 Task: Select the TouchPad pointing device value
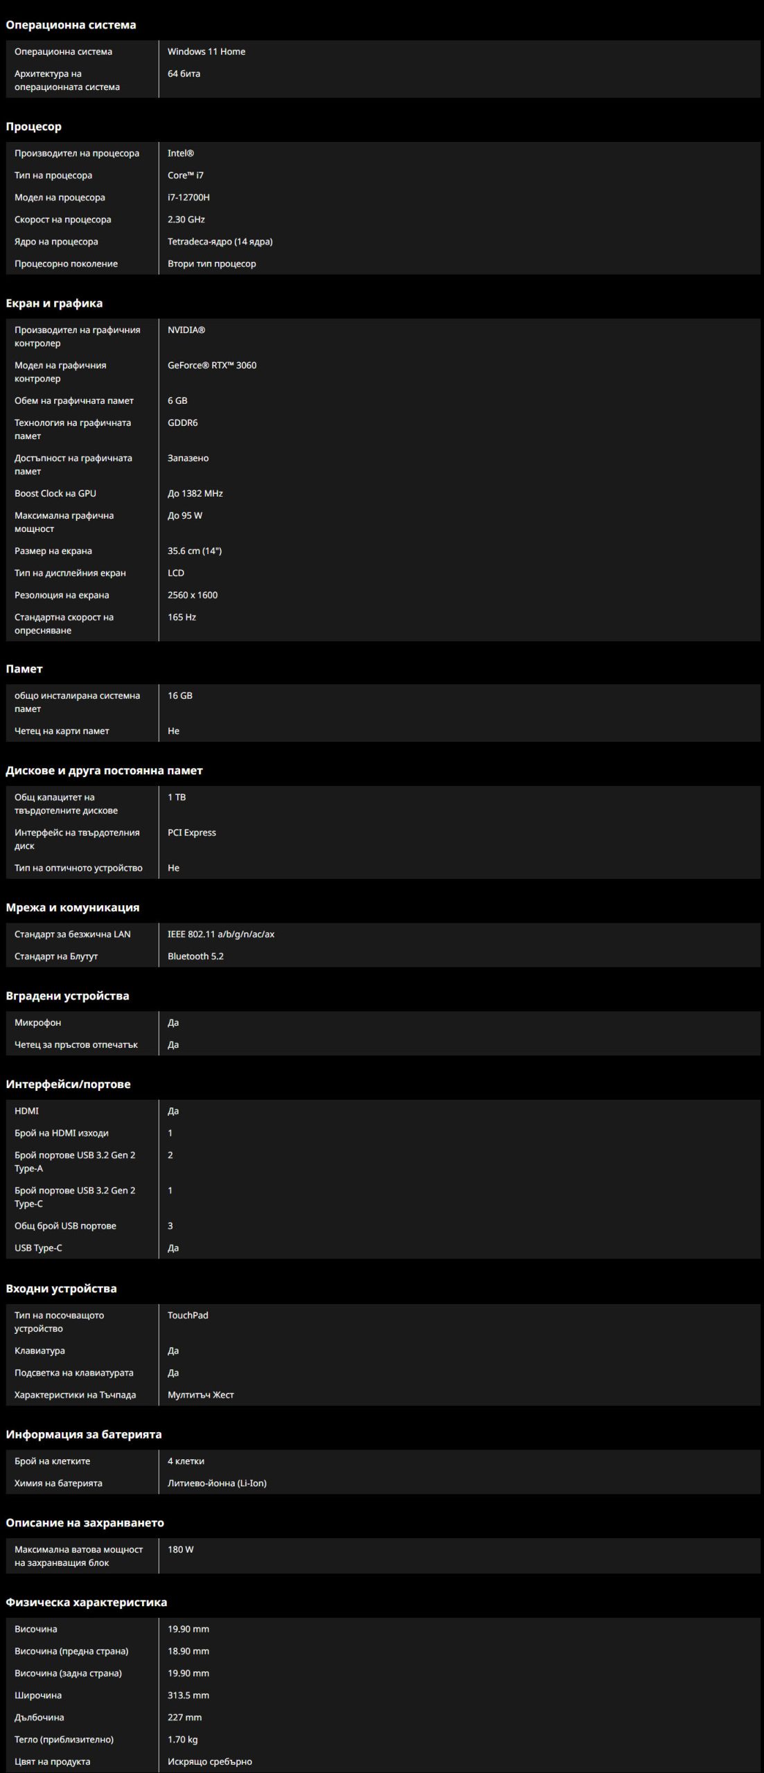click(188, 1315)
